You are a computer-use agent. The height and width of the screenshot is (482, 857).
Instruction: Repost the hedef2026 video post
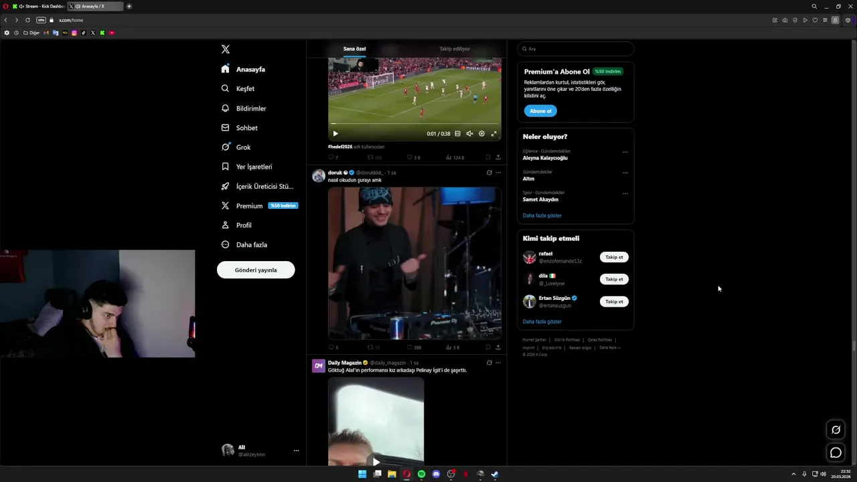click(374, 157)
